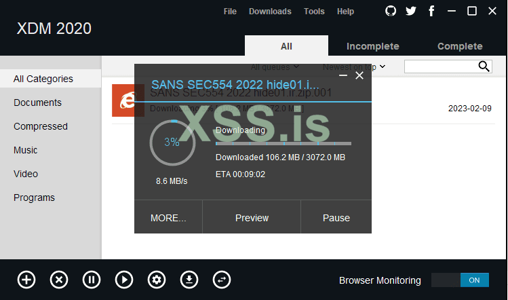Click the MORE... button
This screenshot has height=300, width=508.
[x=168, y=217]
